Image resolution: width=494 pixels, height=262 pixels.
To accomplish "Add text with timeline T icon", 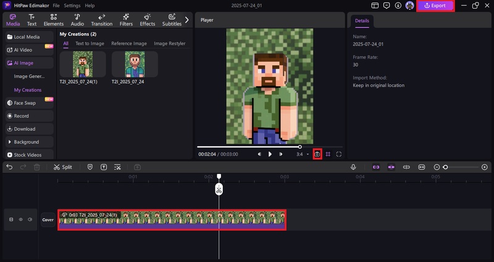I will click(104, 167).
